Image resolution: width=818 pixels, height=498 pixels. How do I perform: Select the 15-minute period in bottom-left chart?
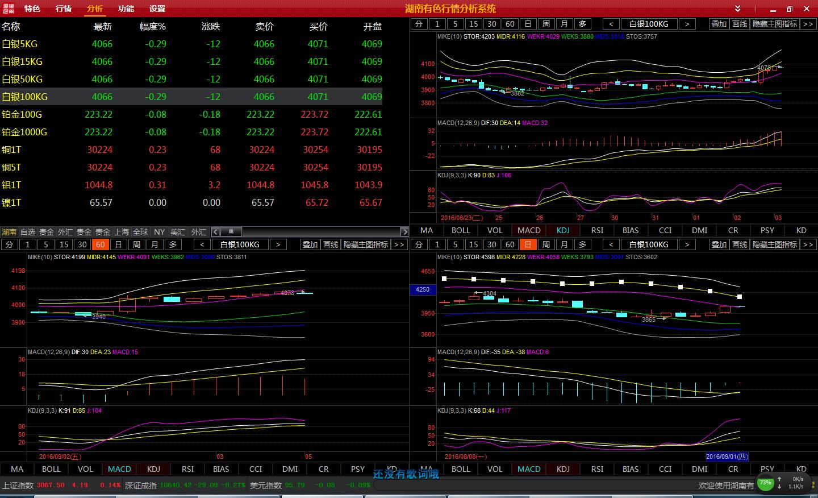click(64, 244)
